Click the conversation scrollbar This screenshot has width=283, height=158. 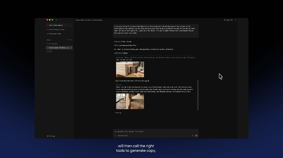[198, 95]
